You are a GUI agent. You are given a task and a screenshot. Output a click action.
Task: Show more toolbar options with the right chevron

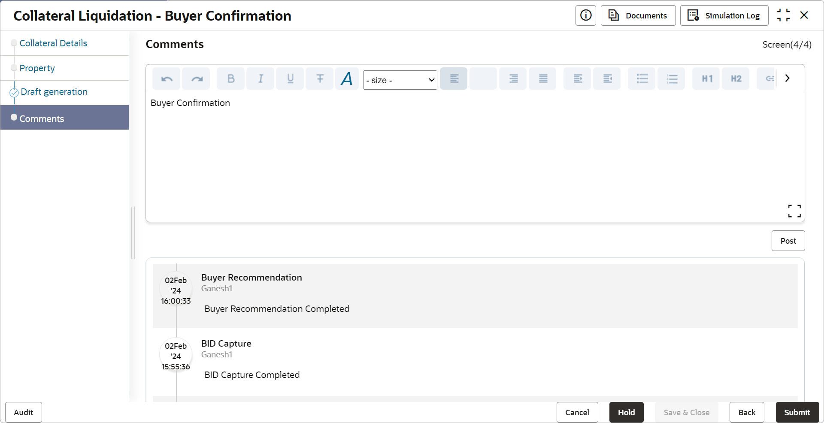tap(787, 78)
